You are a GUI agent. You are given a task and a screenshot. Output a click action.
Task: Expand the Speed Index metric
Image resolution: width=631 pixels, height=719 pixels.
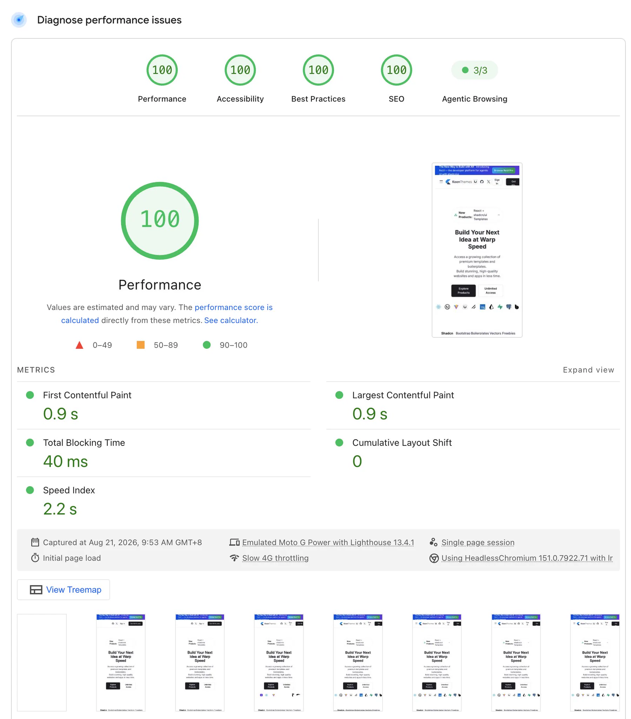164,500
